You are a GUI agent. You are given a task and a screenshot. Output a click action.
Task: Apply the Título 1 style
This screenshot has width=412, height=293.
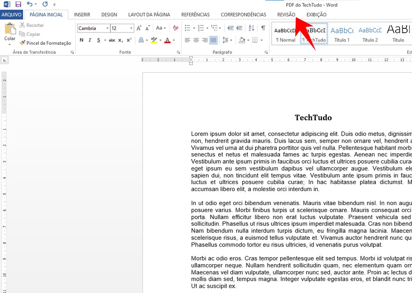click(342, 35)
